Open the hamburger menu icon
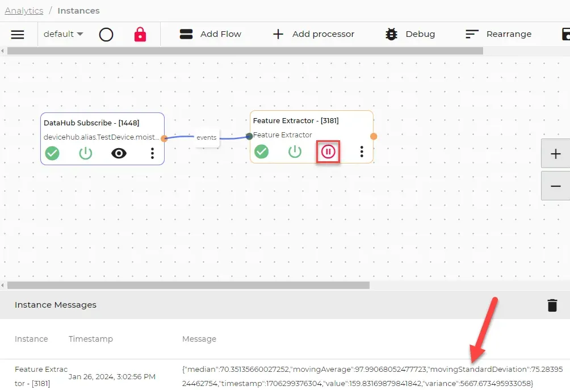Image resolution: width=570 pixels, height=390 pixels. pyautogui.click(x=18, y=35)
